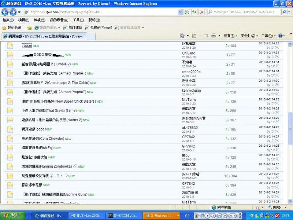This screenshot has width=293, height=220.
Task: Open the Avira antivirus icon in the tray
Action: click(x=277, y=215)
